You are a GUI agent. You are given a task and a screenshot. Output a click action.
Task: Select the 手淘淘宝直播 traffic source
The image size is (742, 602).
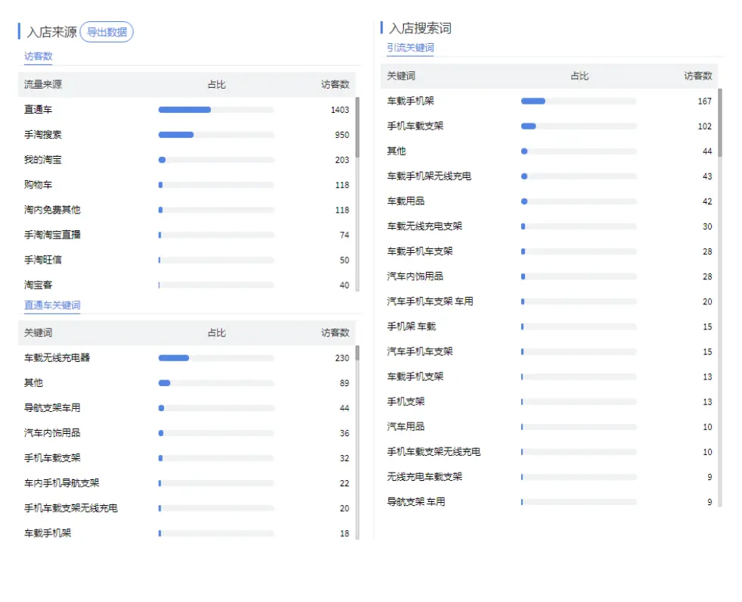point(52,235)
